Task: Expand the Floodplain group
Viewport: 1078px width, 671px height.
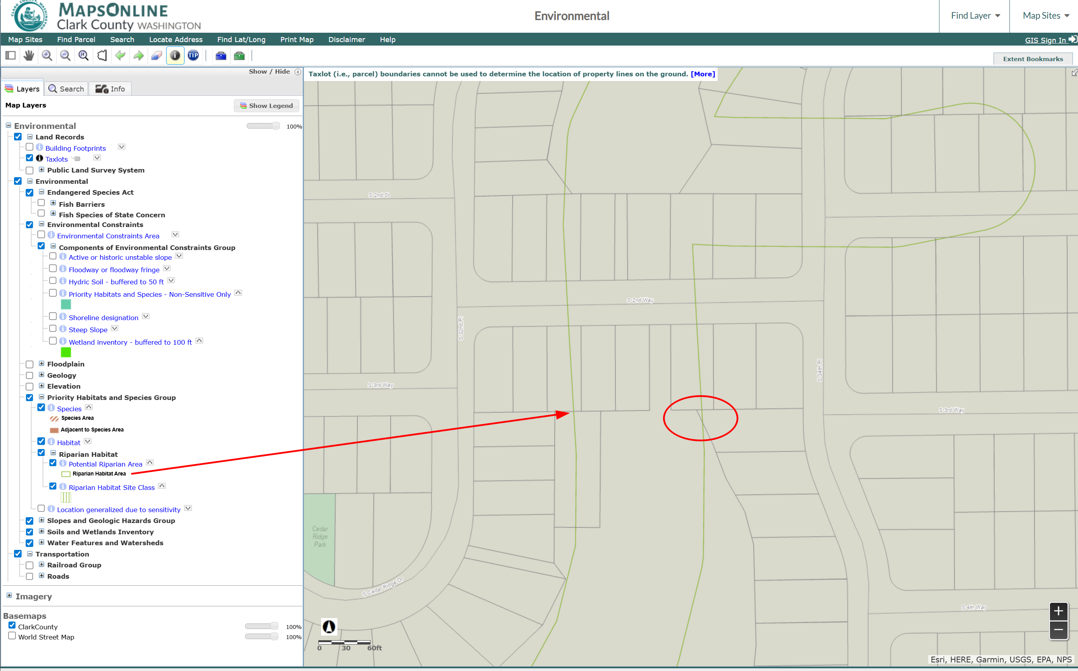Action: click(42, 363)
